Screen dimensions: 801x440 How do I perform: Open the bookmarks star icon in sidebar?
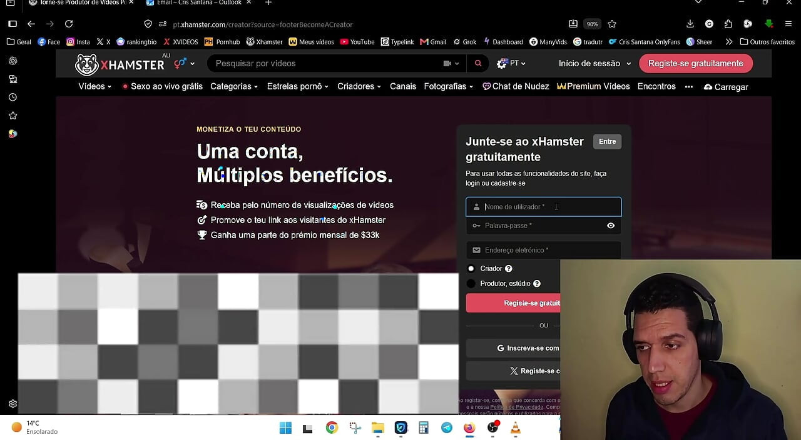[13, 116]
